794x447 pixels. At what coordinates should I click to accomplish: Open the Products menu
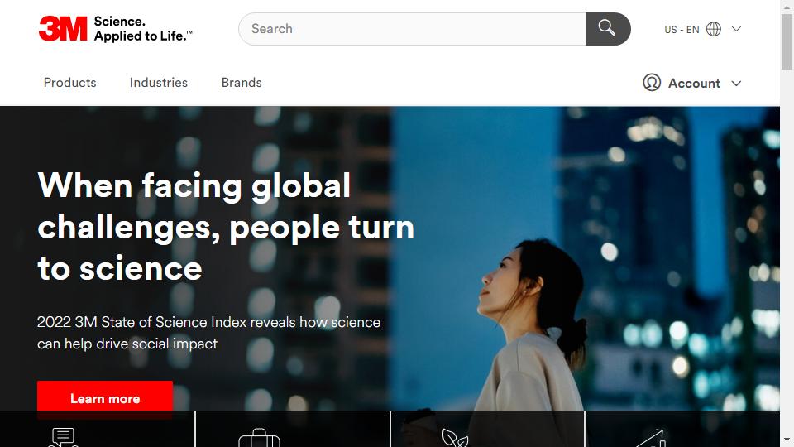(x=69, y=83)
